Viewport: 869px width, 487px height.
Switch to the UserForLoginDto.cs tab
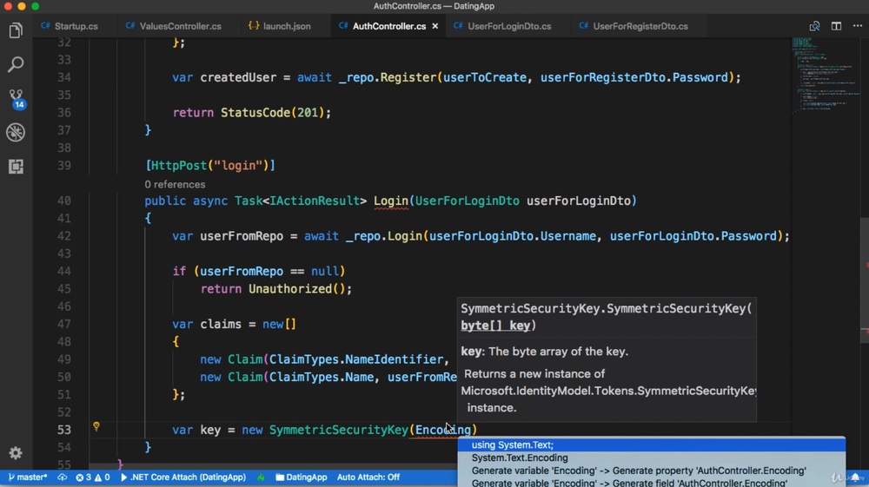point(508,26)
